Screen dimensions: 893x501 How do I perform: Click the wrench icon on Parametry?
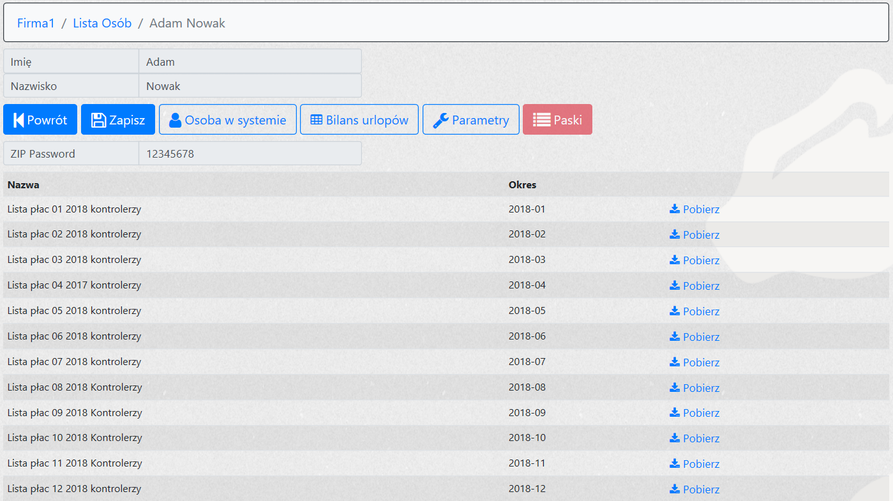[440, 120]
